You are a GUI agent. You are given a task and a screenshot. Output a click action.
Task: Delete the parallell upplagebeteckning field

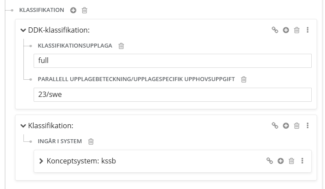coord(244,79)
